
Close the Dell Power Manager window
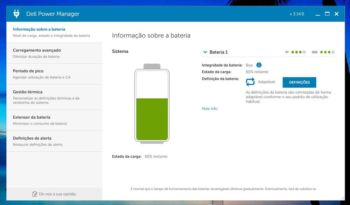click(336, 14)
